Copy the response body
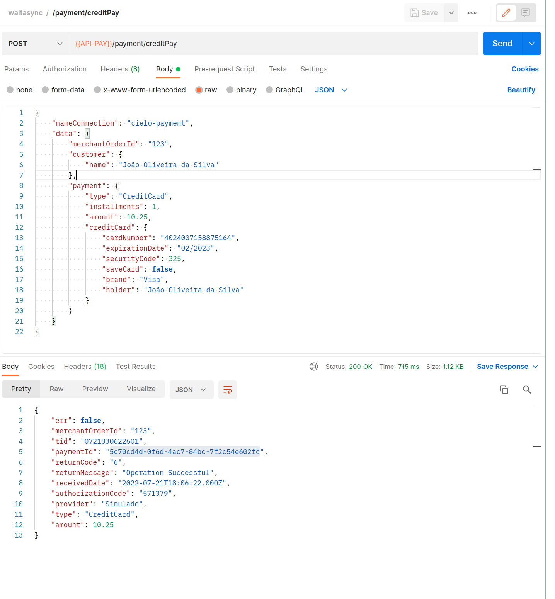This screenshot has width=555, height=599. pos(504,390)
